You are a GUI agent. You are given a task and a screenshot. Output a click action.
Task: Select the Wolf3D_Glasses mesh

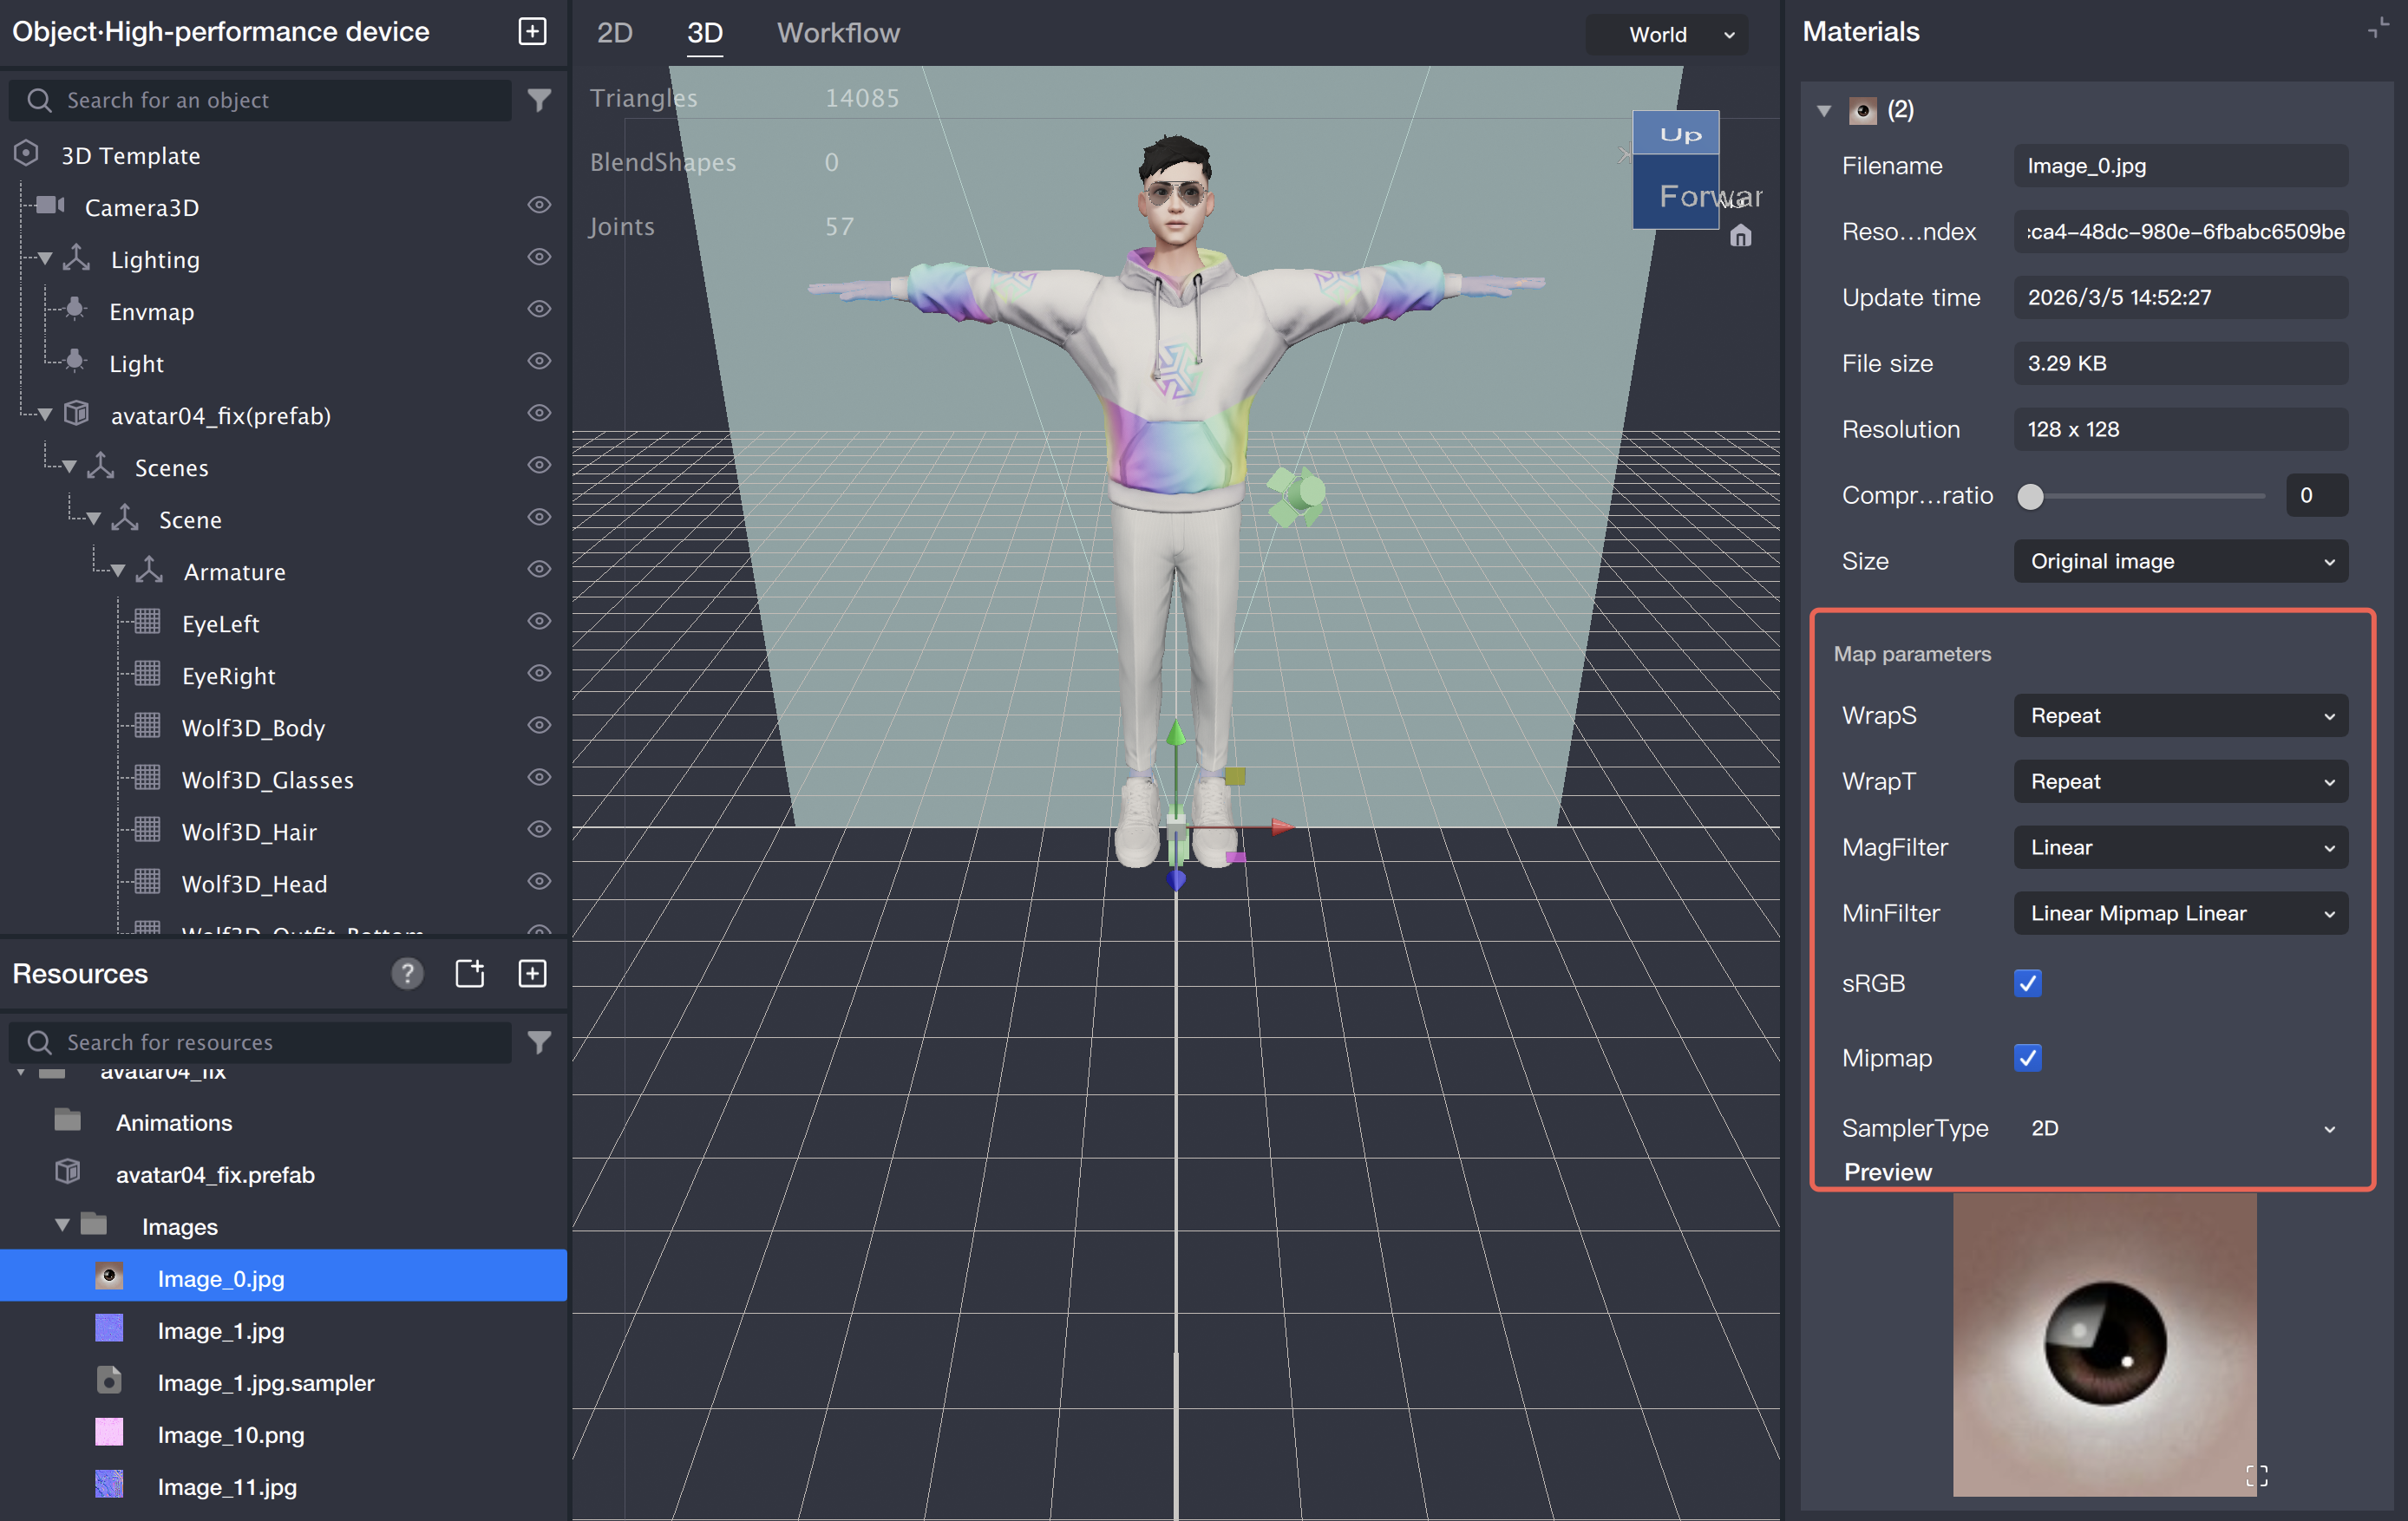tap(267, 780)
